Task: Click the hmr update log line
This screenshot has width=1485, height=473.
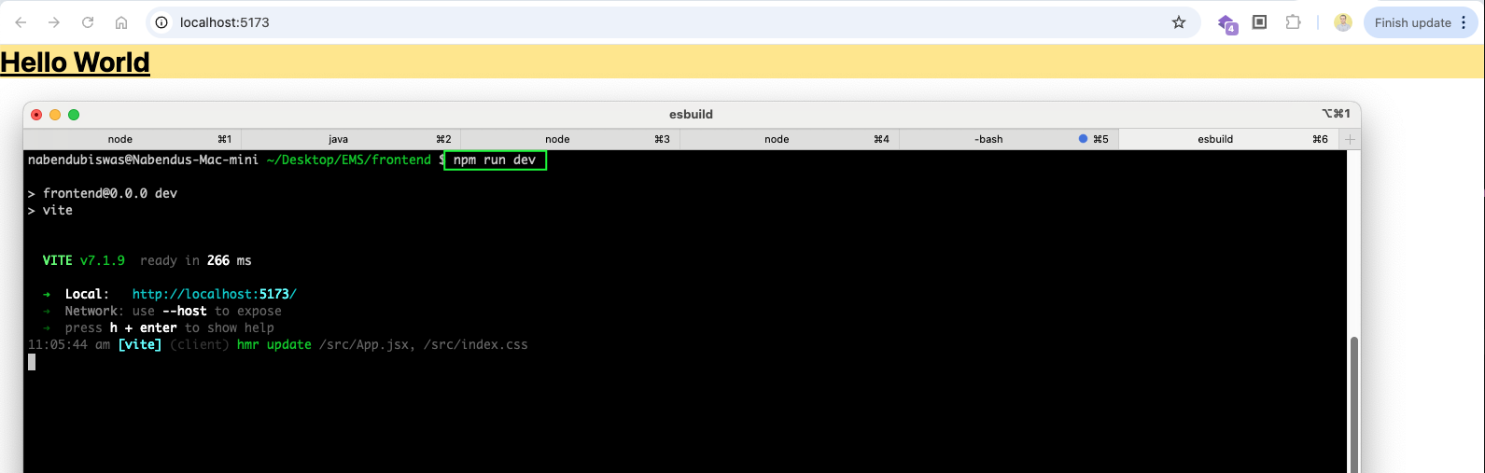Action: [x=278, y=344]
